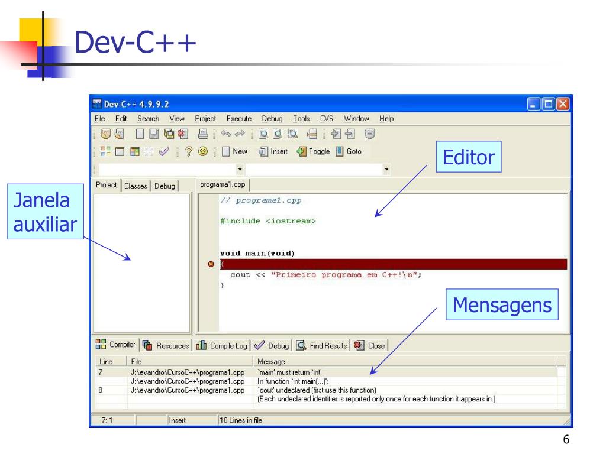Click the cout "Primeiro programa em C++" line
The width and height of the screenshot is (606, 454).
coord(326,275)
